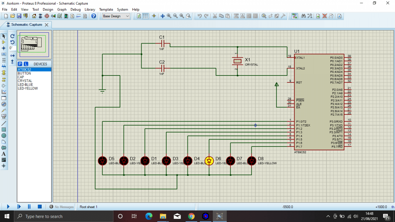The height and width of the screenshot is (222, 395).
Task: Open the Base Design dropdown
Action: pyautogui.click(x=116, y=16)
